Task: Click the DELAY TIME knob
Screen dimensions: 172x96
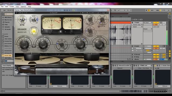Action: 90,19
